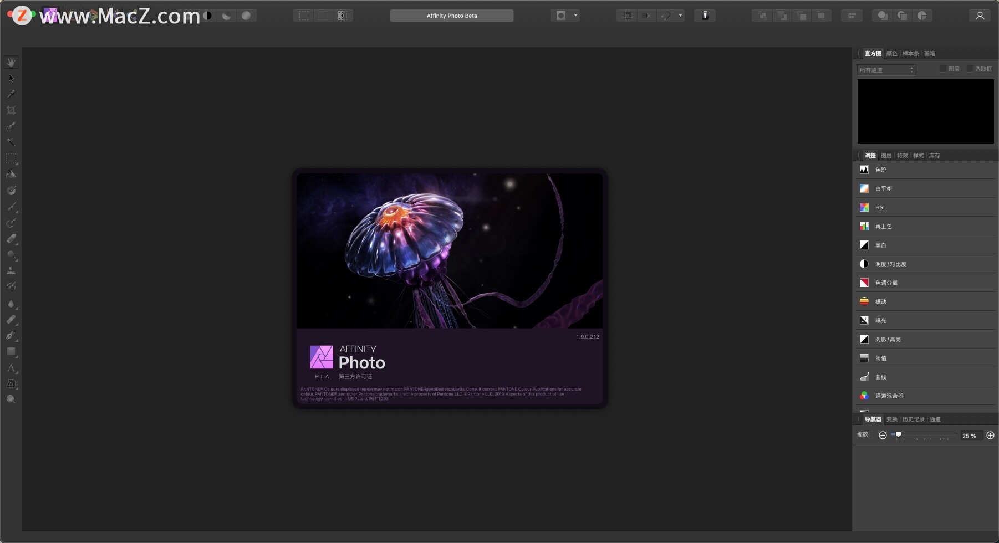This screenshot has height=543, width=999.
Task: Switch to the 通道 tab
Action: tap(935, 419)
